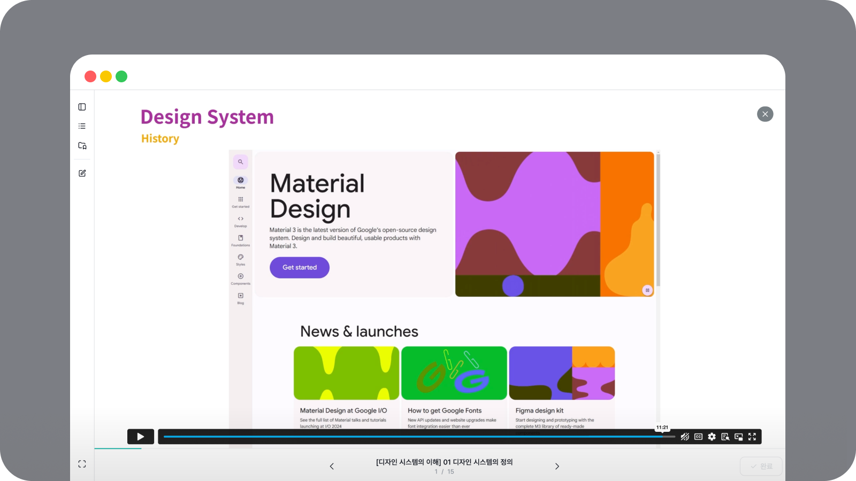Select Home in the Material Design sidebar
This screenshot has width=856, height=481.
(x=241, y=182)
